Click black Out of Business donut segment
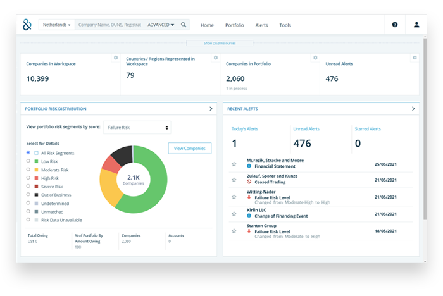Image resolution: width=443 pixels, height=296 pixels. coord(123,156)
